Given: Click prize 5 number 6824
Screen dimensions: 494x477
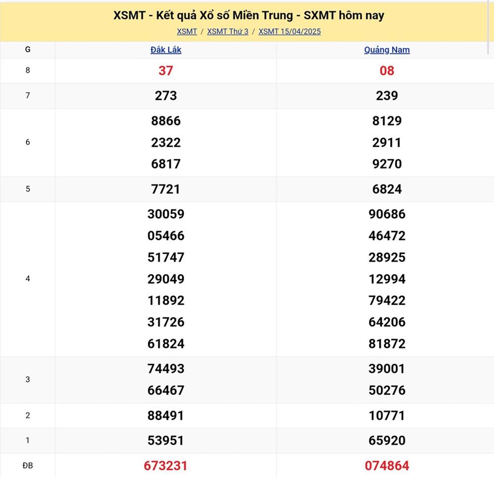Looking at the screenshot, I should point(387,189).
